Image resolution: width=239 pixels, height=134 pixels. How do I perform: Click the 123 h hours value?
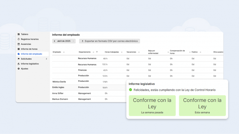[105, 76]
